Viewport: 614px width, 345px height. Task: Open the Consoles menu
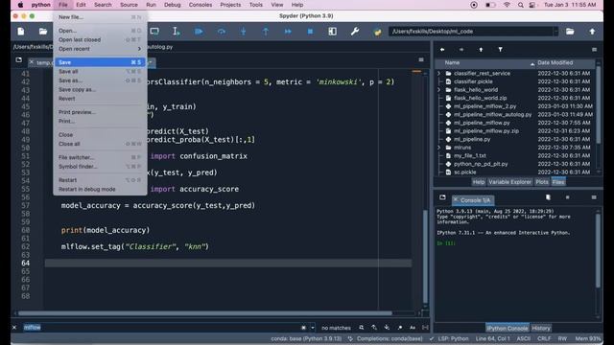point(201,5)
